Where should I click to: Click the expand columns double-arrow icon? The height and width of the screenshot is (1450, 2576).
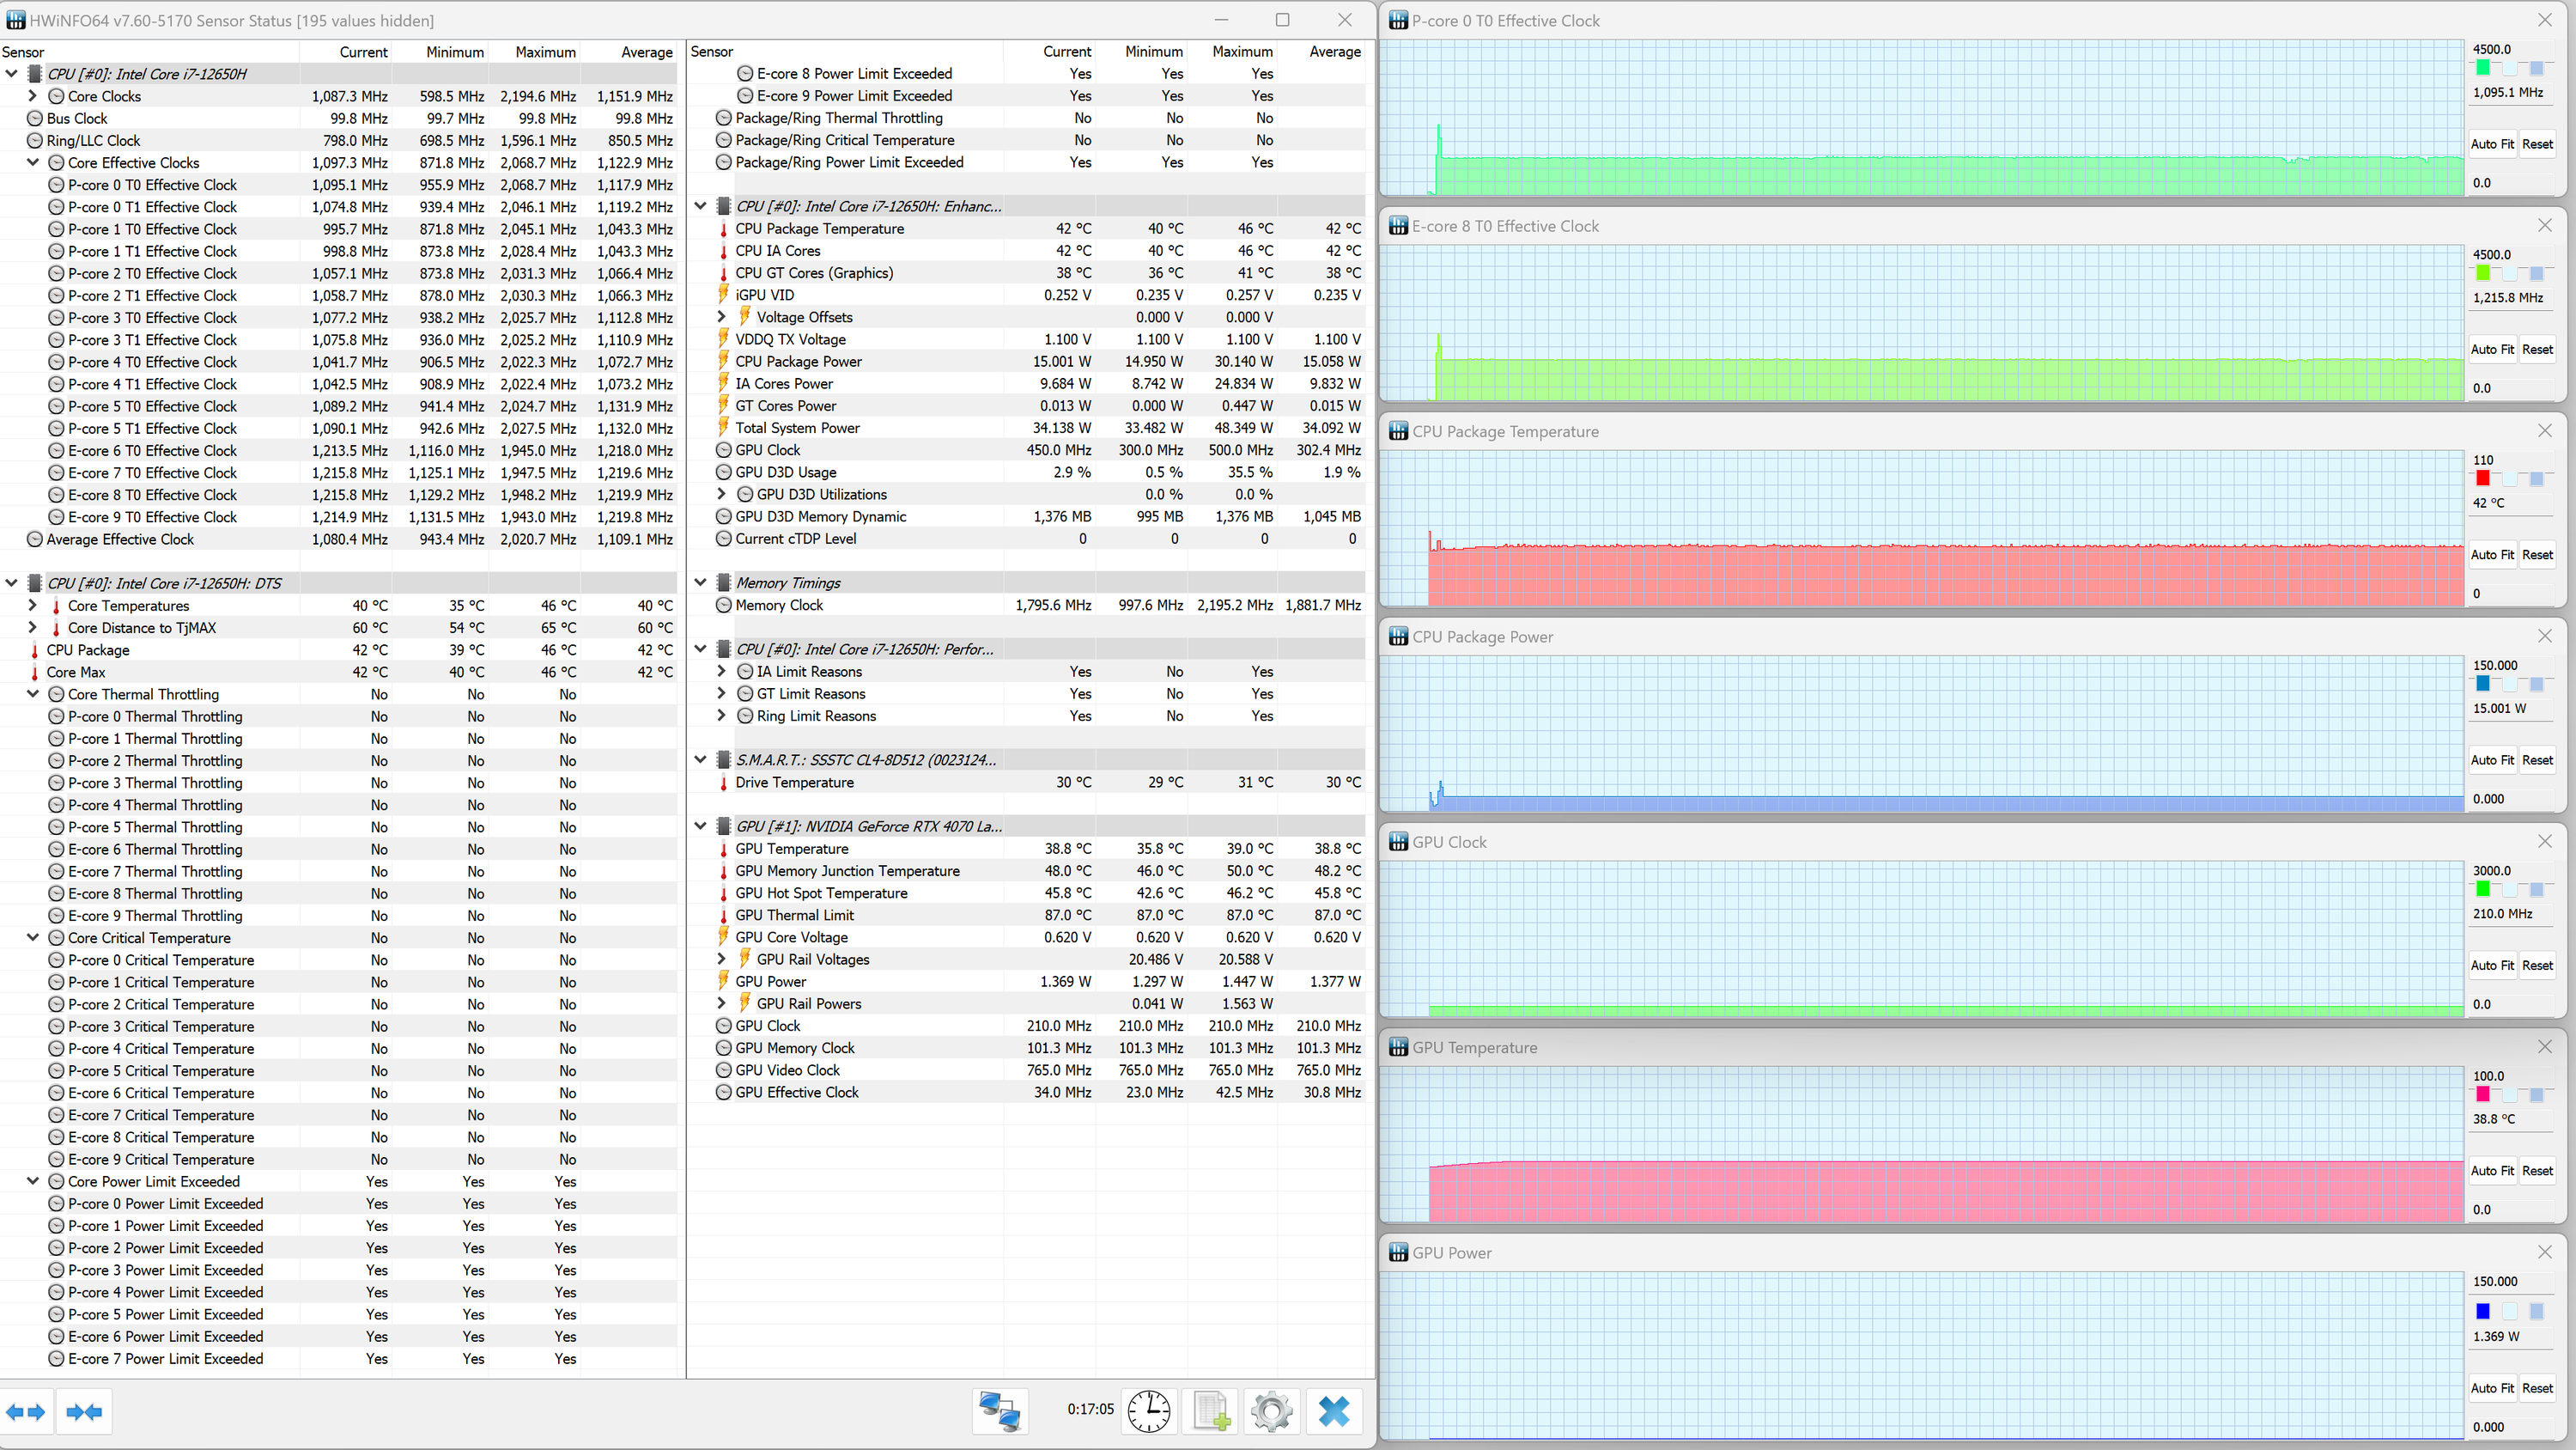[x=26, y=1412]
